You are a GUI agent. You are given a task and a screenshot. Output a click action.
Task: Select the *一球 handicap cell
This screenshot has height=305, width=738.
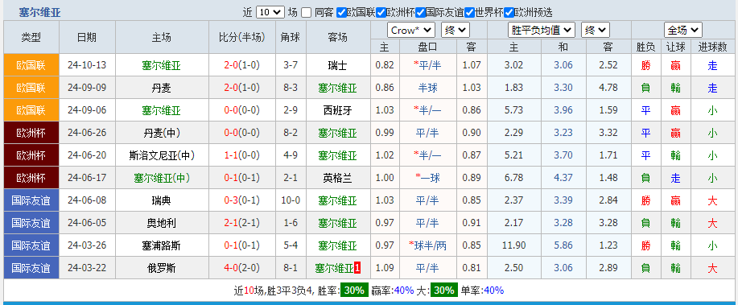[427, 178]
